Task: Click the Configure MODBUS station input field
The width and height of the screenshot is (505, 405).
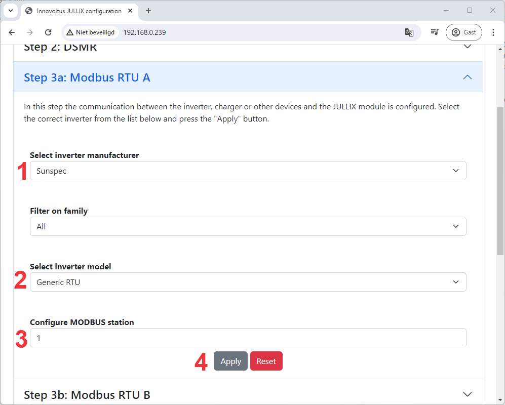Action: tap(248, 338)
